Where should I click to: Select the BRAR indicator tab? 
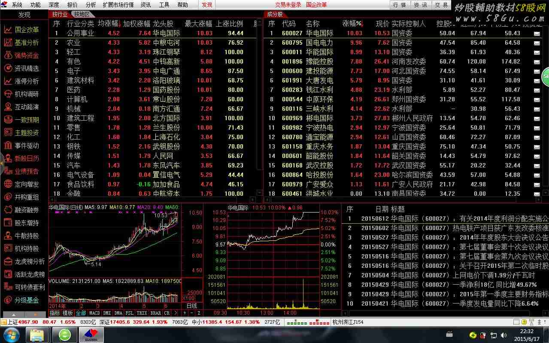[x=155, y=313]
